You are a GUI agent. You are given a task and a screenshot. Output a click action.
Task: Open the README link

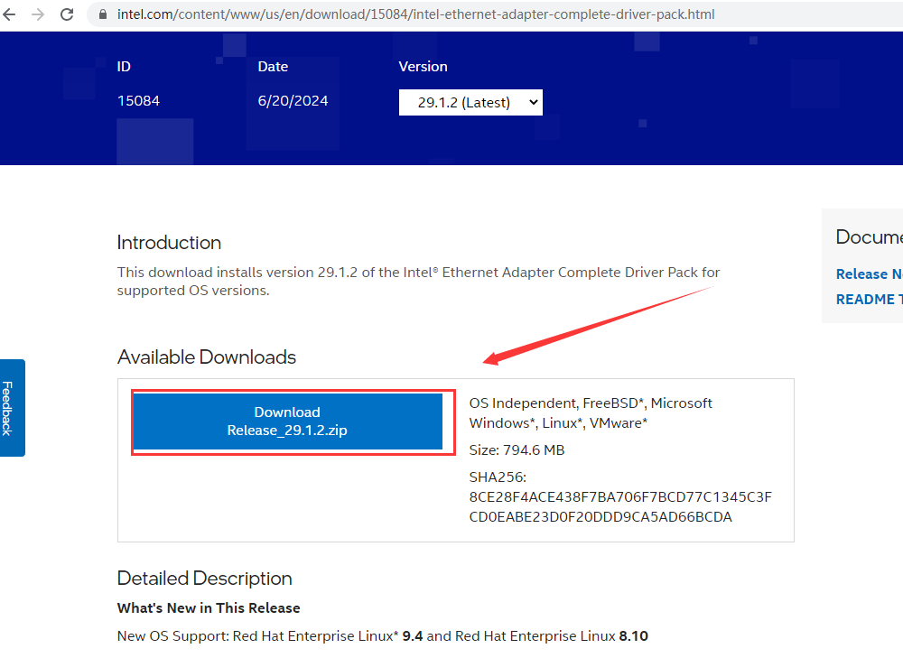869,300
